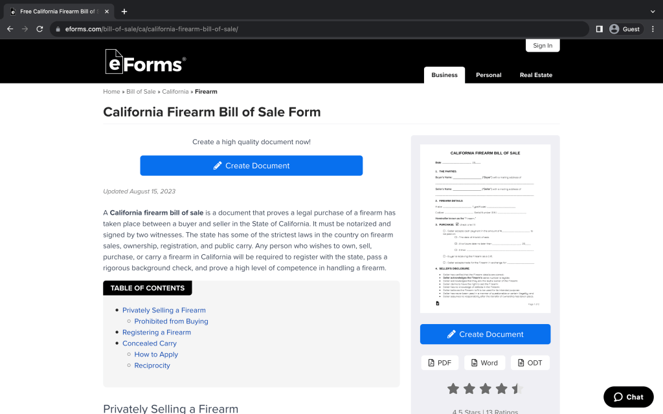
Task: Open the browser three-dot menu
Action: [x=652, y=29]
